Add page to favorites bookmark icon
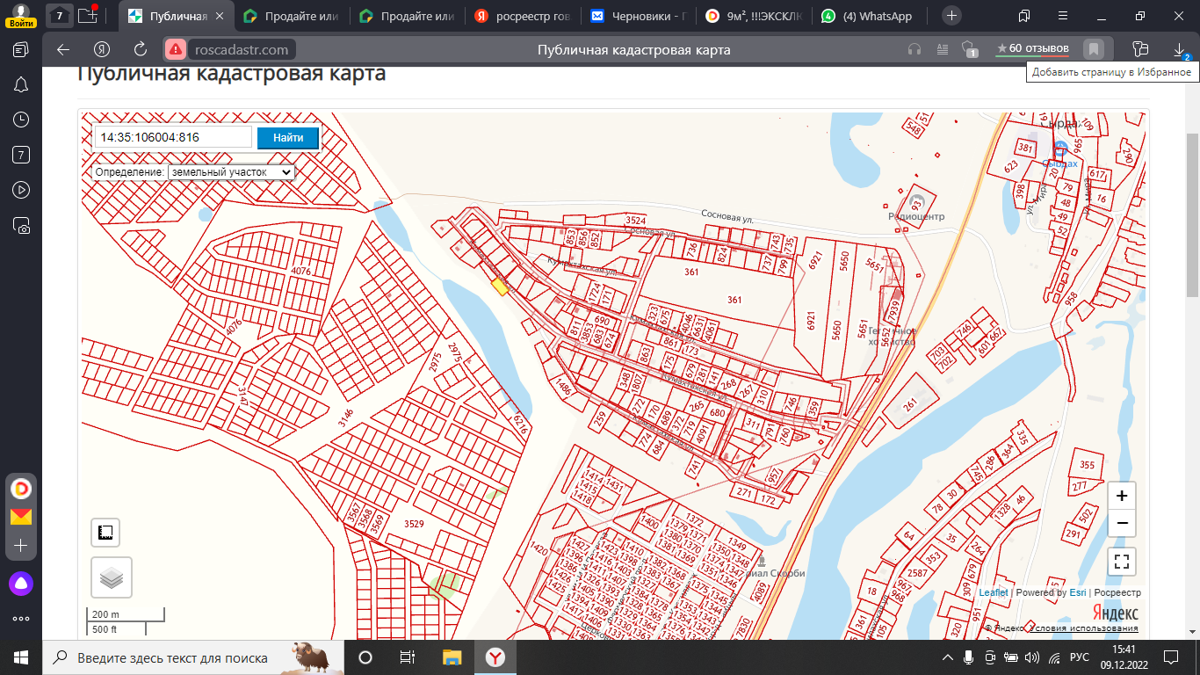The image size is (1200, 675). pos(1093,49)
